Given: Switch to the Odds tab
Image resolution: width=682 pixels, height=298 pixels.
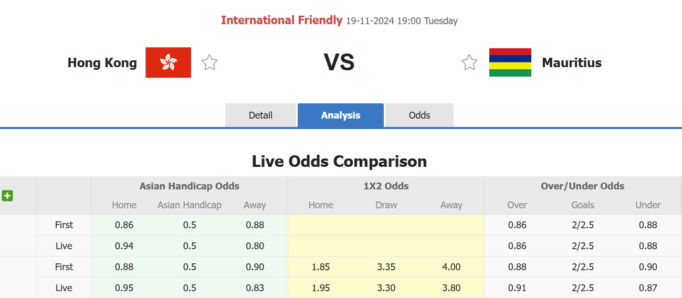Looking at the screenshot, I should click(x=419, y=115).
